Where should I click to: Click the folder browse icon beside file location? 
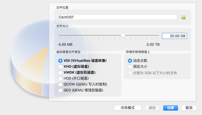click(183, 17)
